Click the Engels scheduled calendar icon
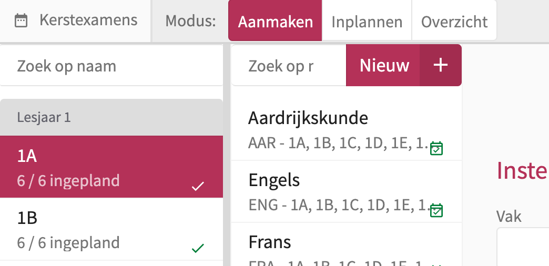The image size is (549, 266). (x=436, y=210)
